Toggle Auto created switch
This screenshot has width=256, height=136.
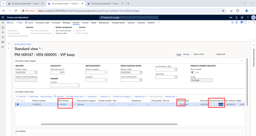[193, 72]
